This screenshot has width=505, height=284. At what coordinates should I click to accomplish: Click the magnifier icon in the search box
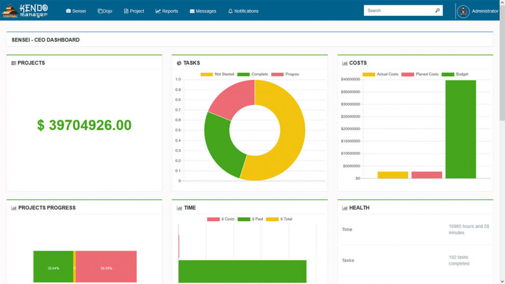click(437, 10)
